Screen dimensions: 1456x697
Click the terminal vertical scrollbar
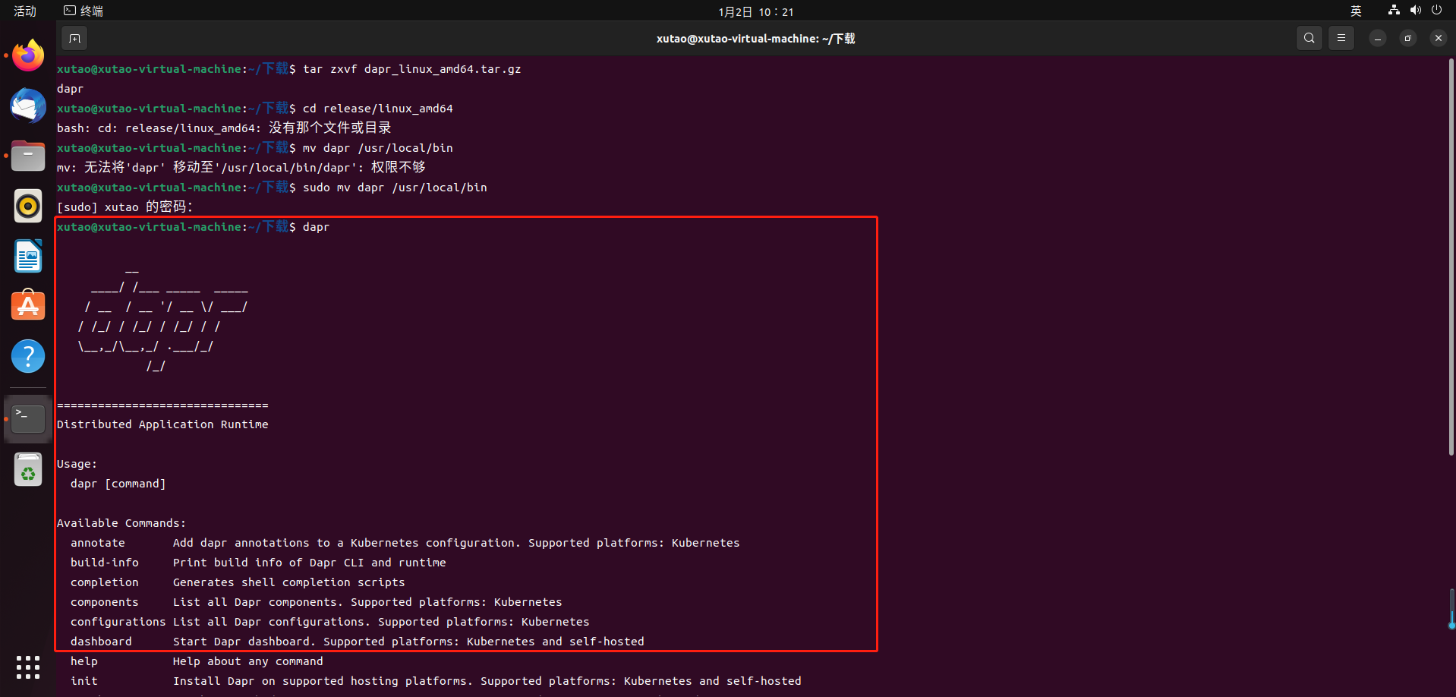pyautogui.click(x=1451, y=258)
